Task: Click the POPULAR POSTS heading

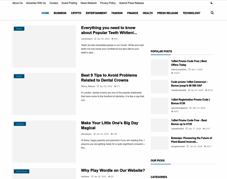Action: (161, 52)
